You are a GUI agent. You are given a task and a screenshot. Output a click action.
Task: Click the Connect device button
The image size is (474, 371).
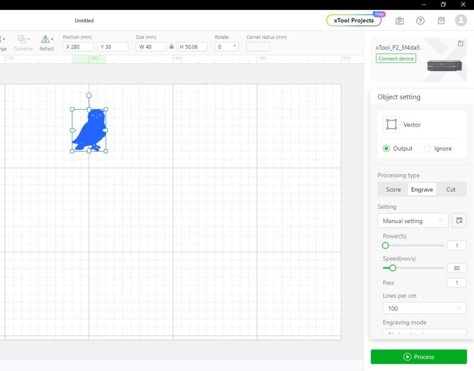[396, 59]
